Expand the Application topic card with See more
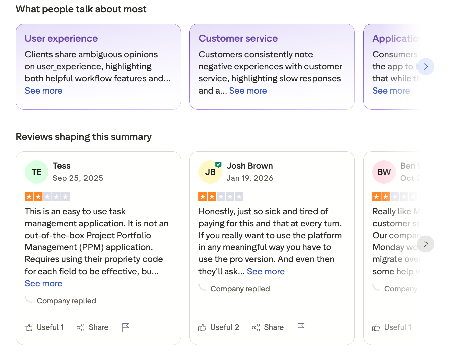454x358 pixels. click(x=391, y=91)
